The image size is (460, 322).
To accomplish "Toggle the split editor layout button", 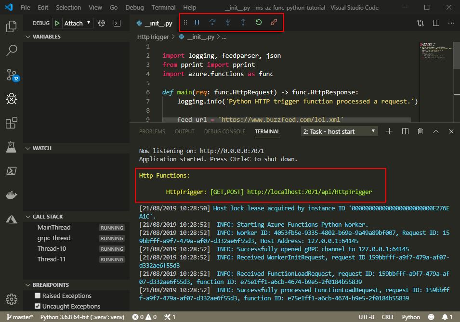I will pyautogui.click(x=436, y=23).
